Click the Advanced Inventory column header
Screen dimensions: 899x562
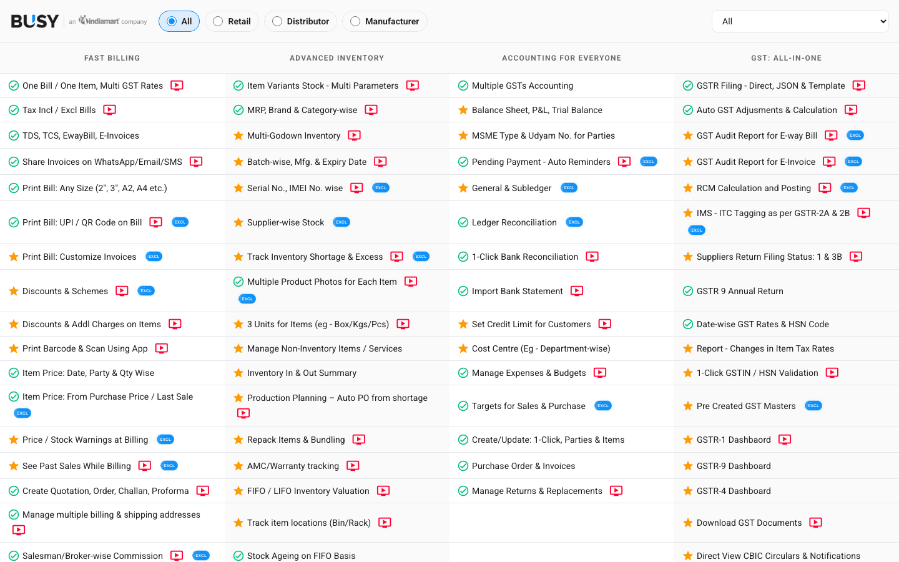tap(337, 58)
